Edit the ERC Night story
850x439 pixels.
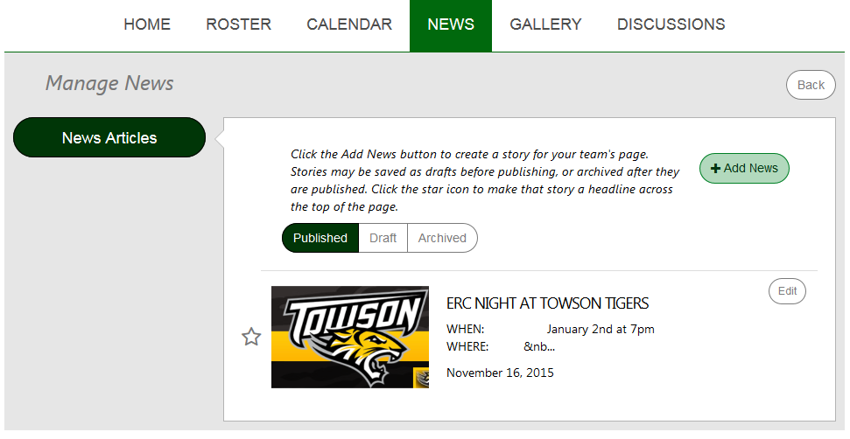(787, 291)
